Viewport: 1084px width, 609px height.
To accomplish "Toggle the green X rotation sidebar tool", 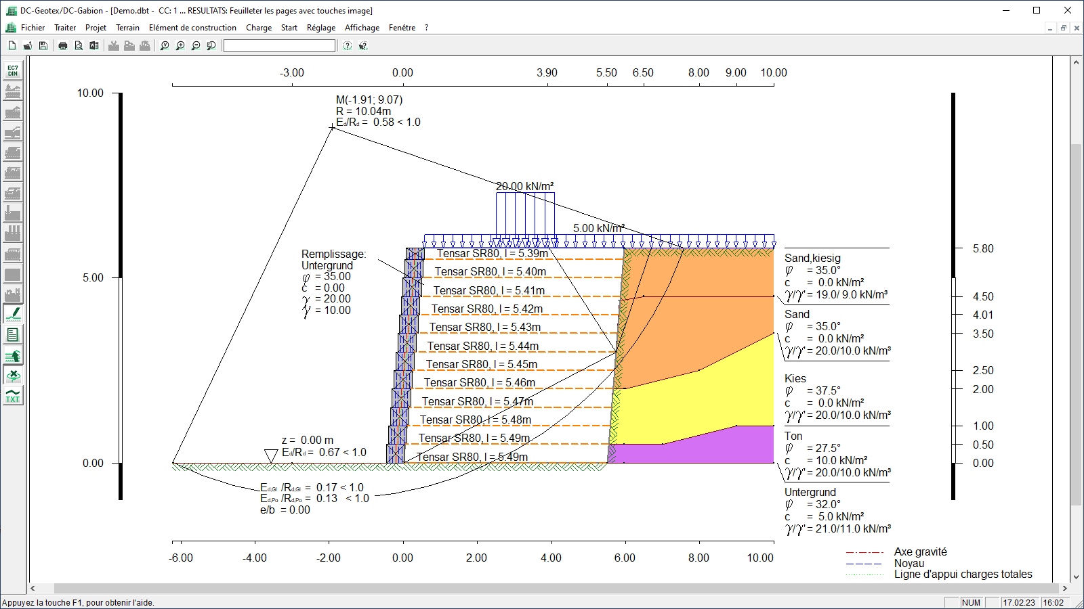I will tap(13, 375).
